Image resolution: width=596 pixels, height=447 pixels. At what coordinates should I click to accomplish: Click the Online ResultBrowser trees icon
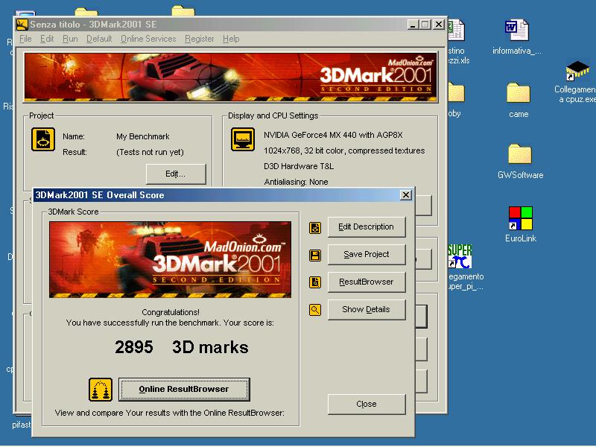coord(101,390)
